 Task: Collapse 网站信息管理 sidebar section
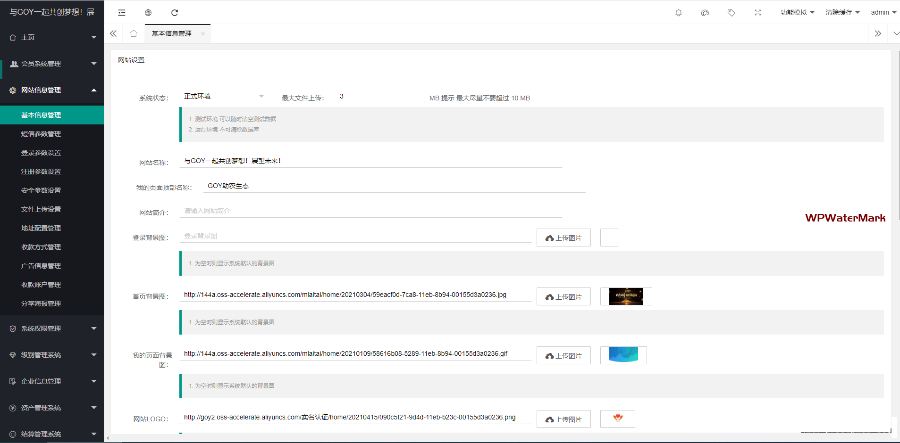52,90
